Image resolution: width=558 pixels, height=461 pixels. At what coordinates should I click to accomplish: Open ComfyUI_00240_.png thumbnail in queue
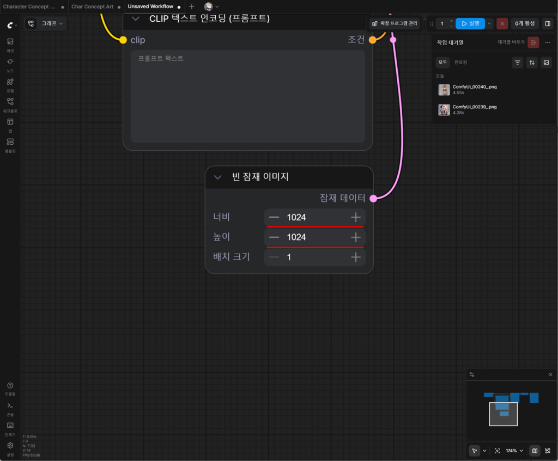tap(444, 90)
